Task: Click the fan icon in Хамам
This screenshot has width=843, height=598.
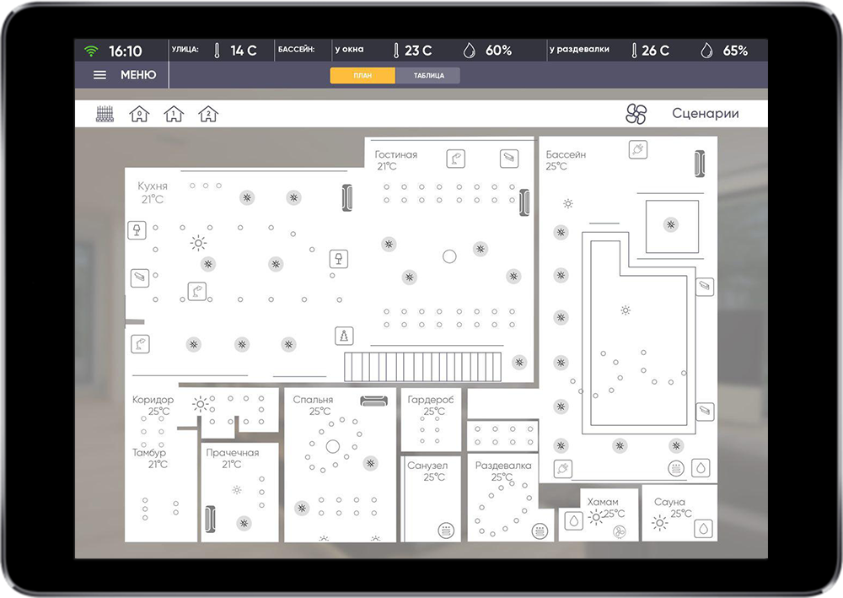Action: point(620,531)
